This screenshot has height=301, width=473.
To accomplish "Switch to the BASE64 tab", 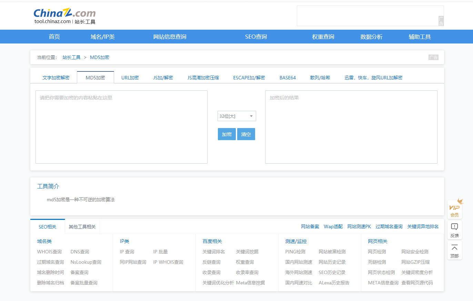I will [x=288, y=77].
